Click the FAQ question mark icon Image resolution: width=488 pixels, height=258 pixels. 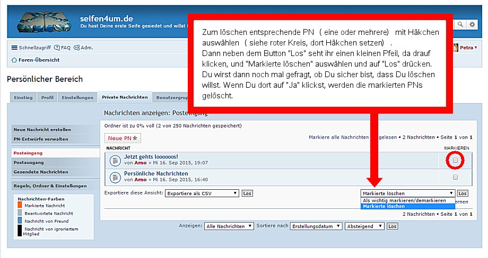coord(57,48)
